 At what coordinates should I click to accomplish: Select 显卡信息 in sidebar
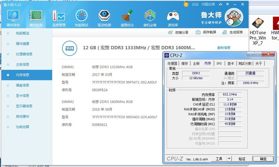tap(27, 96)
